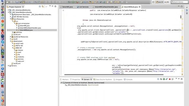The width and height of the screenshot is (189, 106).
Task: Click the editor vertical scrollbar thumb
Action: click(x=181, y=17)
